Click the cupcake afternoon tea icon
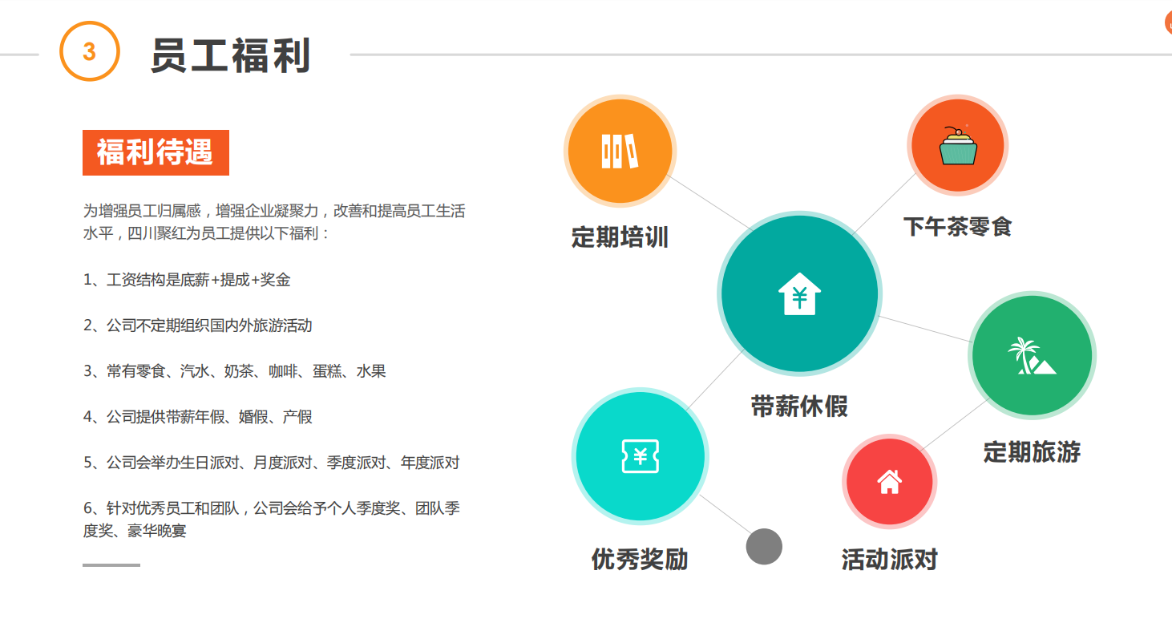1172x631 pixels. click(958, 146)
